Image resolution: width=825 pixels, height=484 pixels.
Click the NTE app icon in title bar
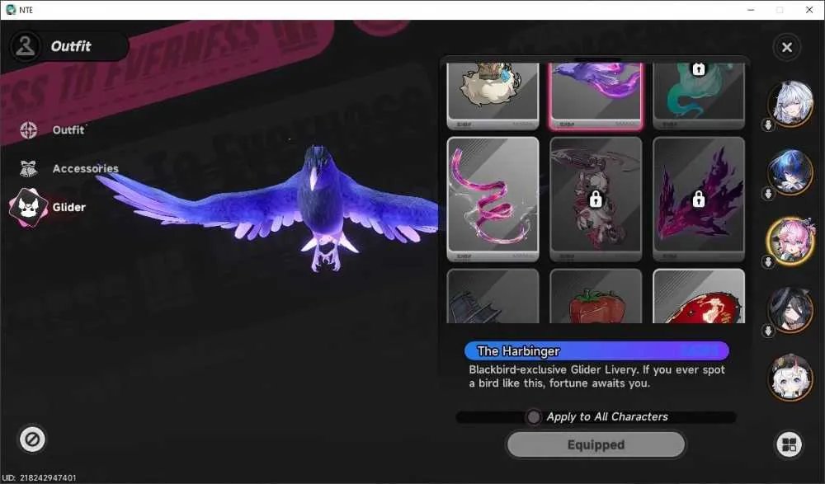(x=11, y=9)
